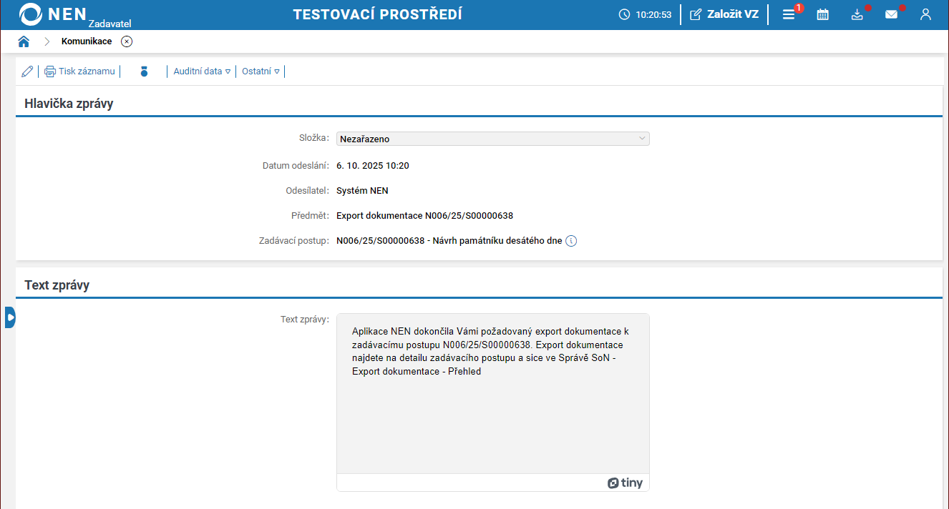Click the Založit VZ button
The image size is (949, 509).
point(724,14)
